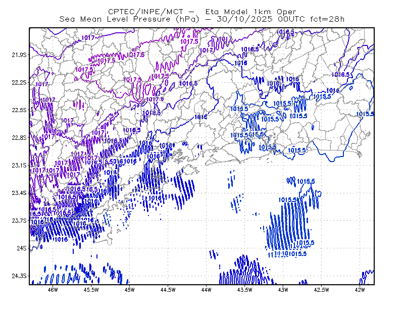Click the 24.3S latitude axis label
Screen dimensions: 404x312
tap(19, 276)
